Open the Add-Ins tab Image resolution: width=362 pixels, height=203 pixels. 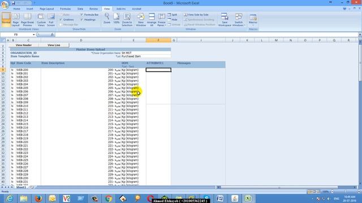click(120, 9)
